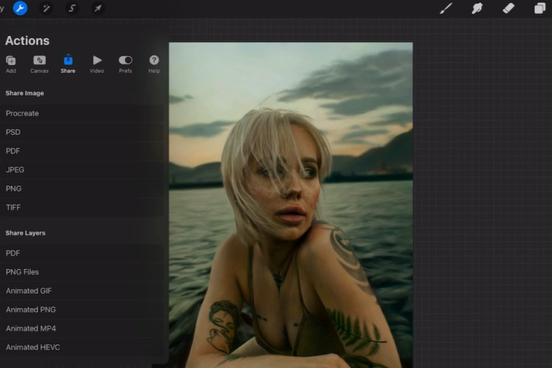Open the Help tab
The width and height of the screenshot is (552, 368).
pyautogui.click(x=154, y=64)
